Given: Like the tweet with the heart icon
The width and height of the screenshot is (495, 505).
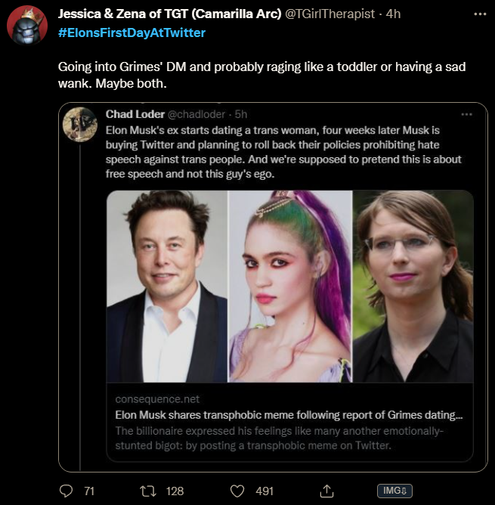Looking at the screenshot, I should 237,491.
